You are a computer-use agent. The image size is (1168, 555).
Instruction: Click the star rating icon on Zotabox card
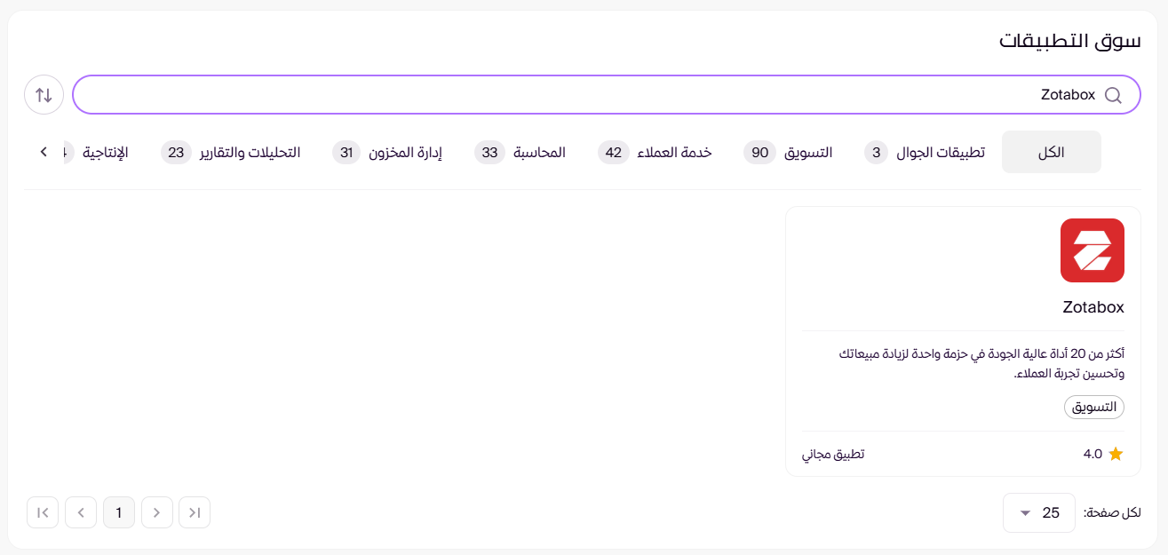pyautogui.click(x=1116, y=454)
